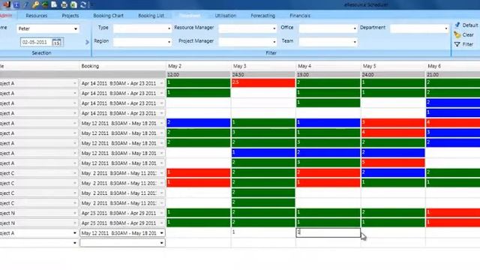Click the Clear button label
480x270 pixels.
click(468, 35)
